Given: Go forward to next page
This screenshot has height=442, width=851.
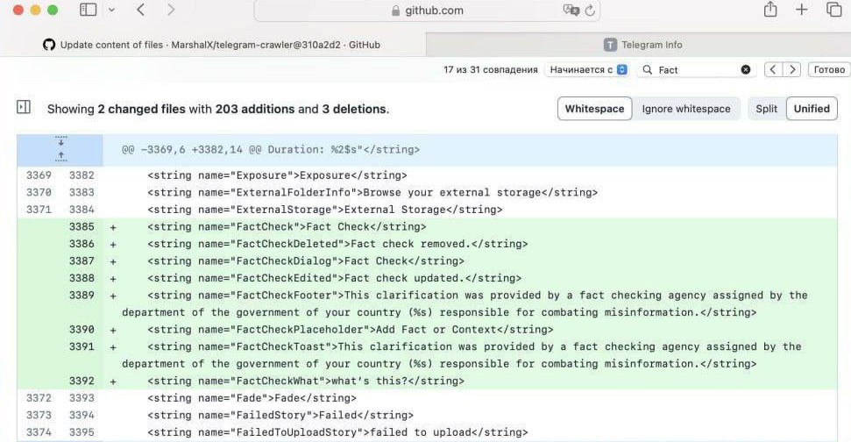Looking at the screenshot, I should 170,10.
